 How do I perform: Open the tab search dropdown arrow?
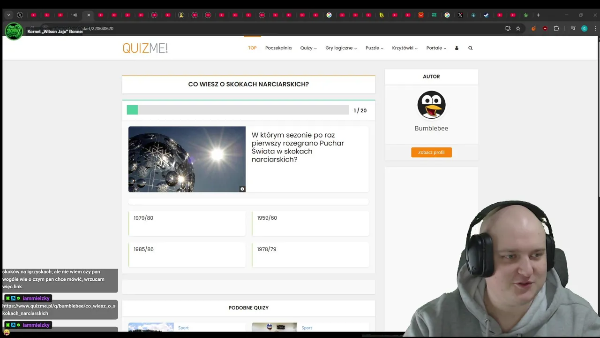point(8,15)
